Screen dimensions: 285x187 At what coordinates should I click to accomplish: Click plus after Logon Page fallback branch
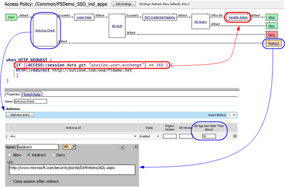point(107,17)
